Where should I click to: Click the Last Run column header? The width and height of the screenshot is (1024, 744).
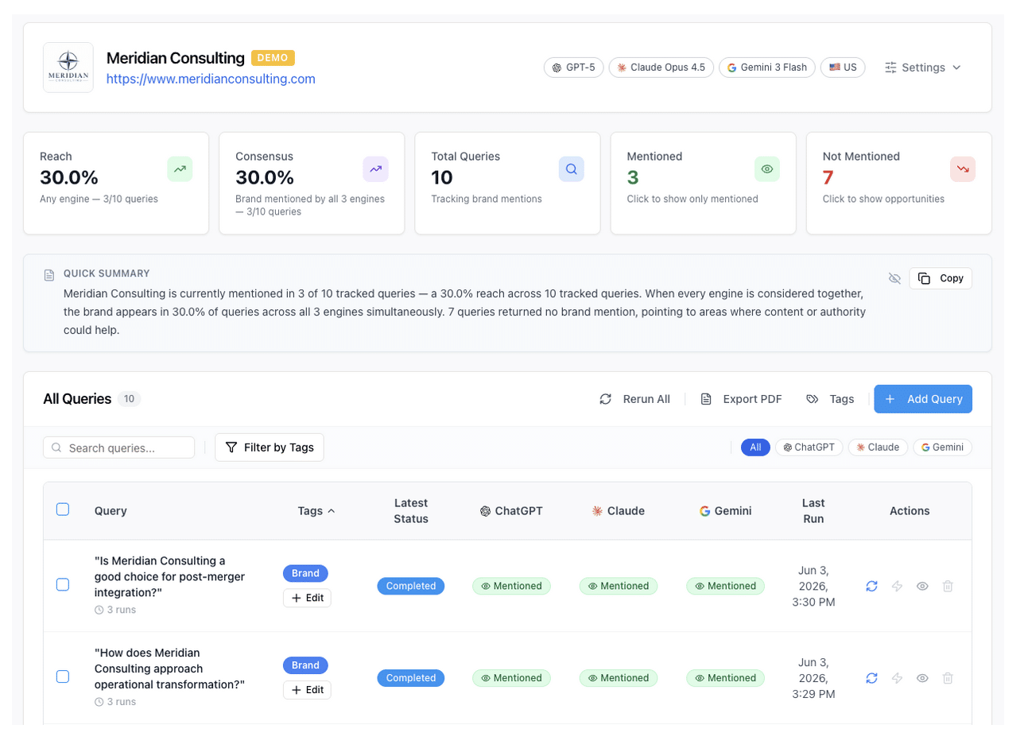point(813,511)
